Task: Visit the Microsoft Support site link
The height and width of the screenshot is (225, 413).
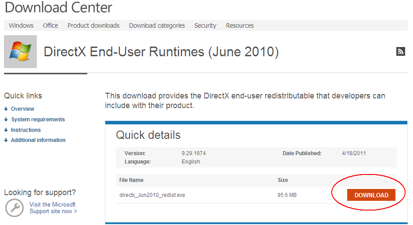Action: click(53, 208)
